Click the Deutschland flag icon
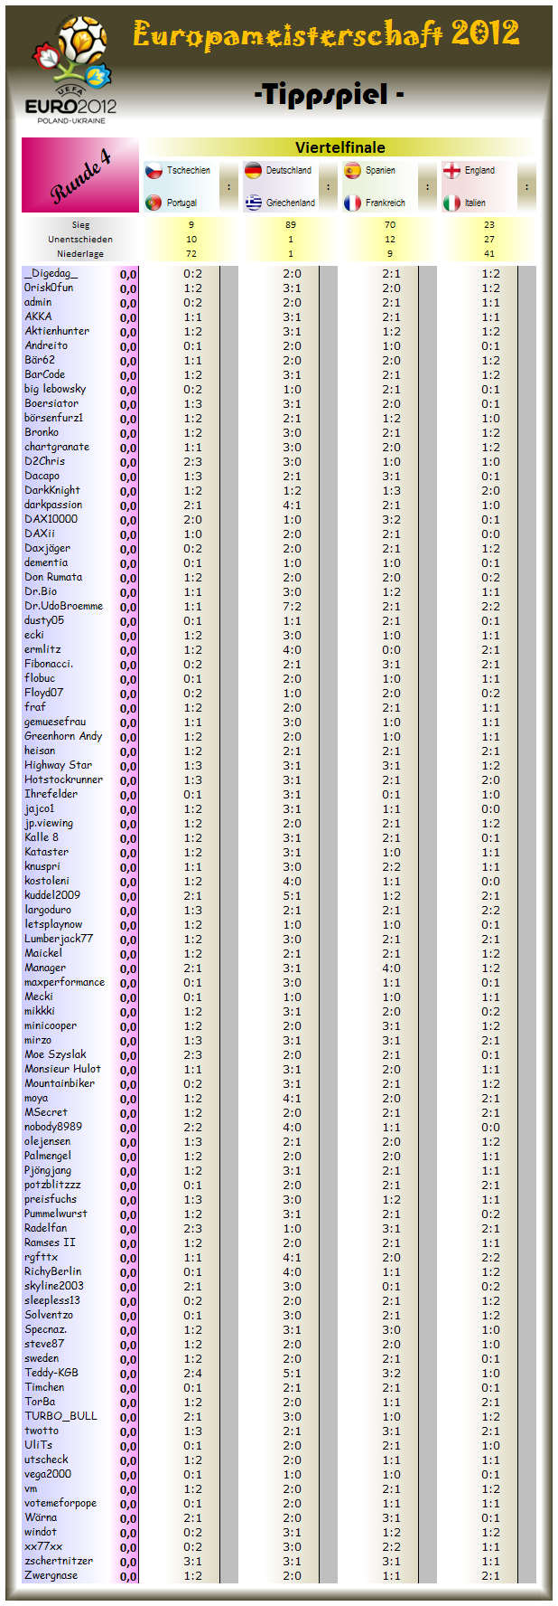The width and height of the screenshot is (558, 1606). point(253,170)
